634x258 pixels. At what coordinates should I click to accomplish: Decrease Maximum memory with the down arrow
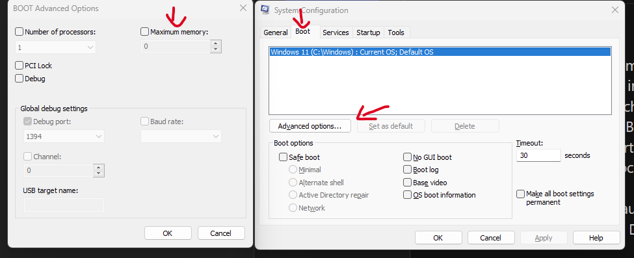pos(216,49)
